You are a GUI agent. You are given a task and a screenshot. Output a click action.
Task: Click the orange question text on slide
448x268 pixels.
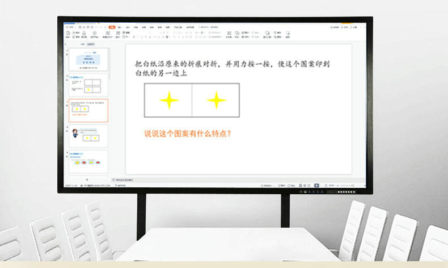click(x=188, y=134)
